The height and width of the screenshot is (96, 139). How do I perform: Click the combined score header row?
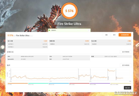tap(111, 41)
